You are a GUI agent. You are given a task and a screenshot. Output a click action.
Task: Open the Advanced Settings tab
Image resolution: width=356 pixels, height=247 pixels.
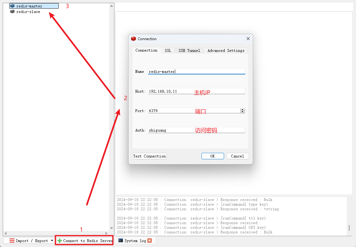(226, 51)
